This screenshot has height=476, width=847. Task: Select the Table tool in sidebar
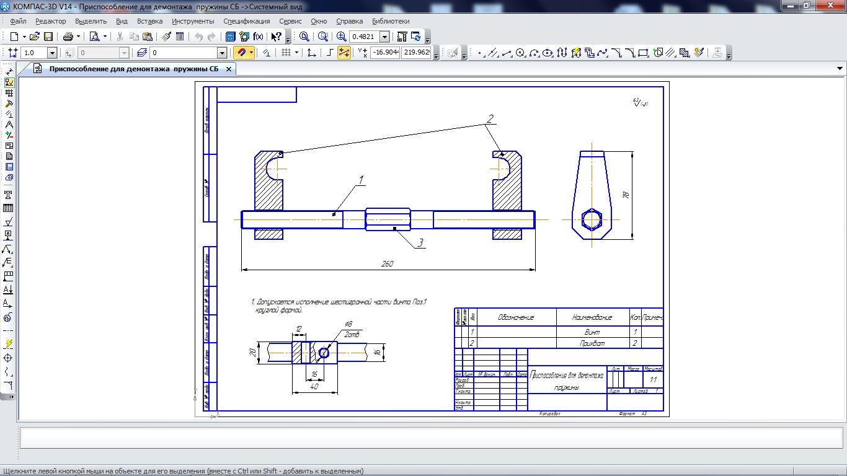point(8,208)
